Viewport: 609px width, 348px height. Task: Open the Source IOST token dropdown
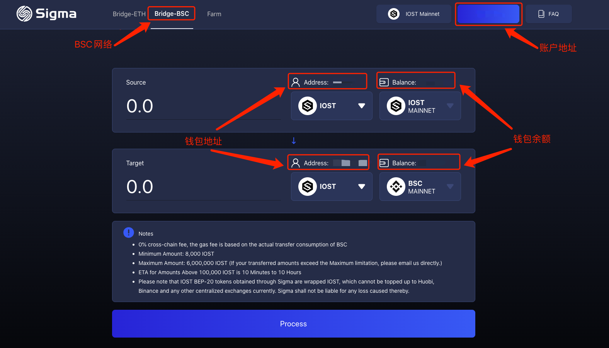(332, 106)
